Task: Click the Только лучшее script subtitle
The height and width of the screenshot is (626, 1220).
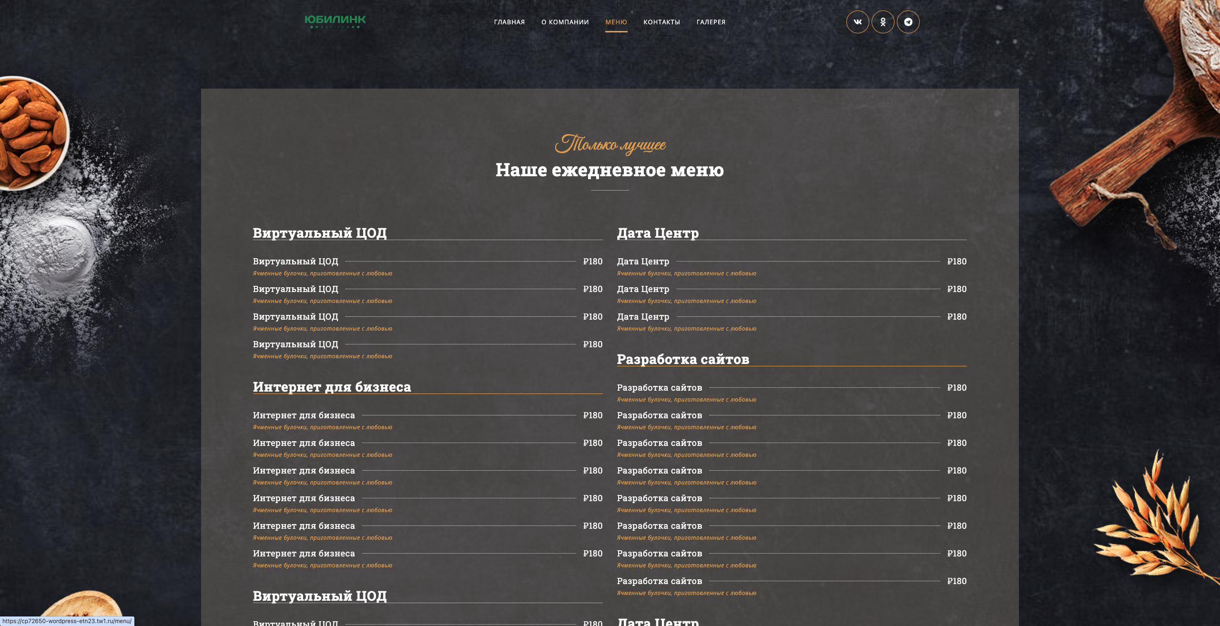Action: (610, 144)
